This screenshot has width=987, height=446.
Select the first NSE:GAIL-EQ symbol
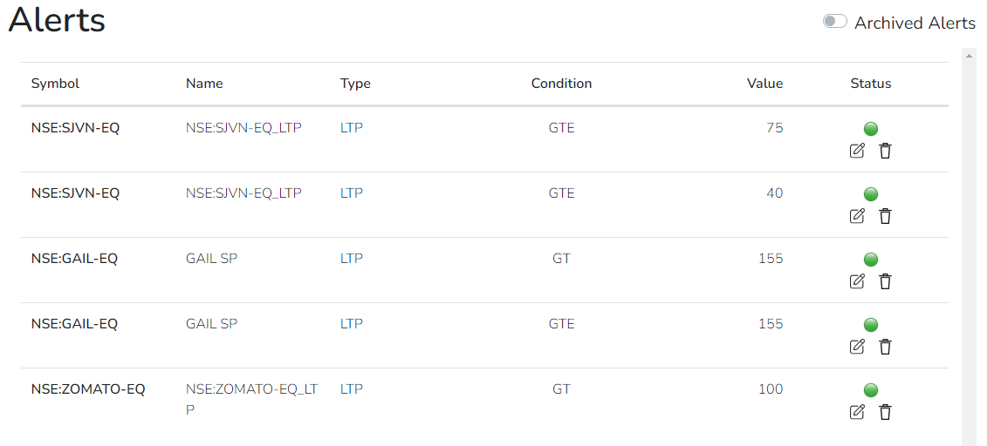(74, 258)
